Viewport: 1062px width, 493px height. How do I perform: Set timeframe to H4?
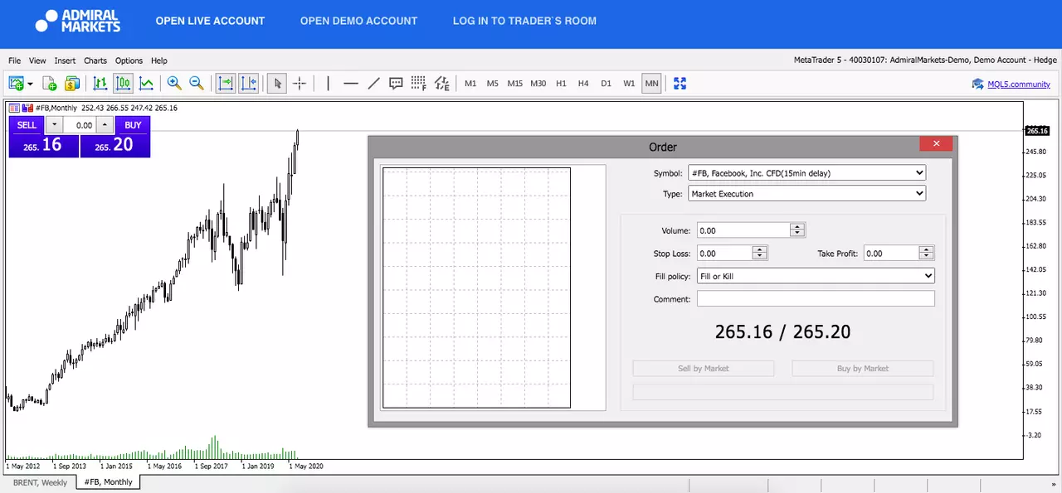pos(583,84)
